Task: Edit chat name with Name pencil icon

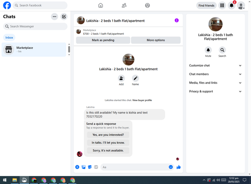Action: pyautogui.click(x=136, y=78)
